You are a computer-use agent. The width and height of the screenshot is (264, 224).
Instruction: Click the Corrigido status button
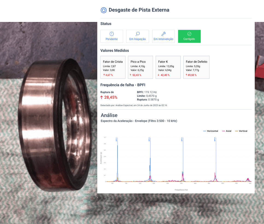click(189, 36)
